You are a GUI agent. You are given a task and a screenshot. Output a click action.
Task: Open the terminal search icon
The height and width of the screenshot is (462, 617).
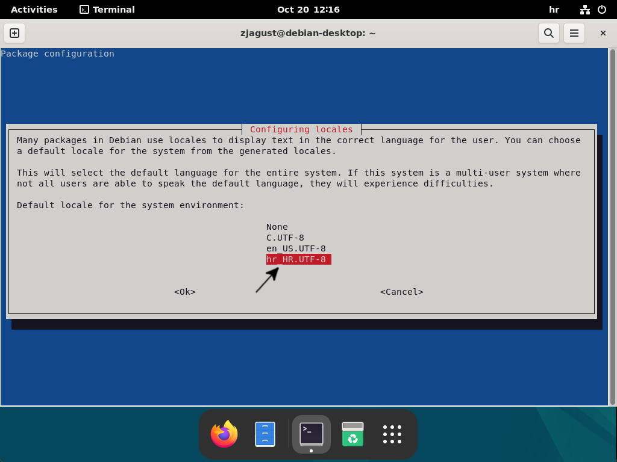(x=548, y=33)
